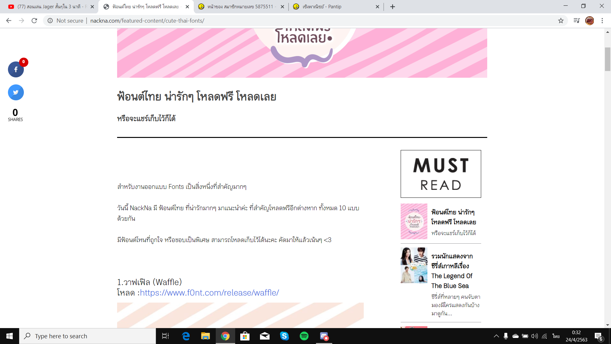This screenshot has width=611, height=344.
Task: Click the page vertical scrollbar thumb
Action: click(607, 59)
